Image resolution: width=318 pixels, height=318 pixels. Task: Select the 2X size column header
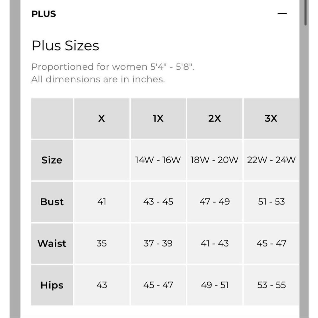[x=215, y=118]
